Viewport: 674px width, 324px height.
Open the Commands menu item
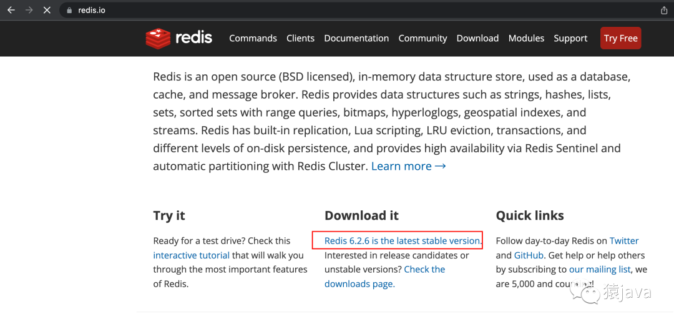(253, 38)
